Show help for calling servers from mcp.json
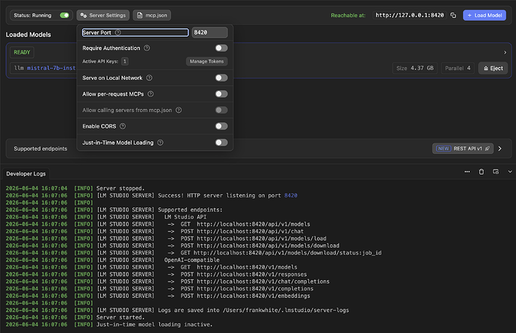Image resolution: width=516 pixels, height=333 pixels. pos(179,110)
